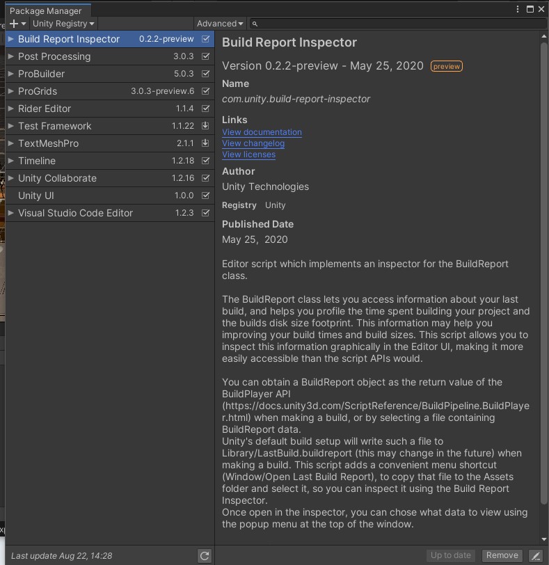Click the scrollbar down arrow

543,539
